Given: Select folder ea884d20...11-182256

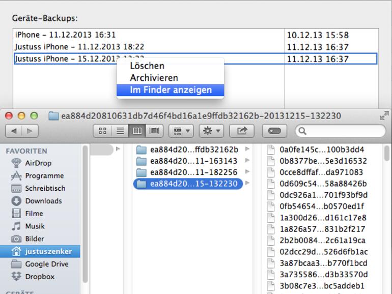Looking at the screenshot, I should (x=187, y=172).
